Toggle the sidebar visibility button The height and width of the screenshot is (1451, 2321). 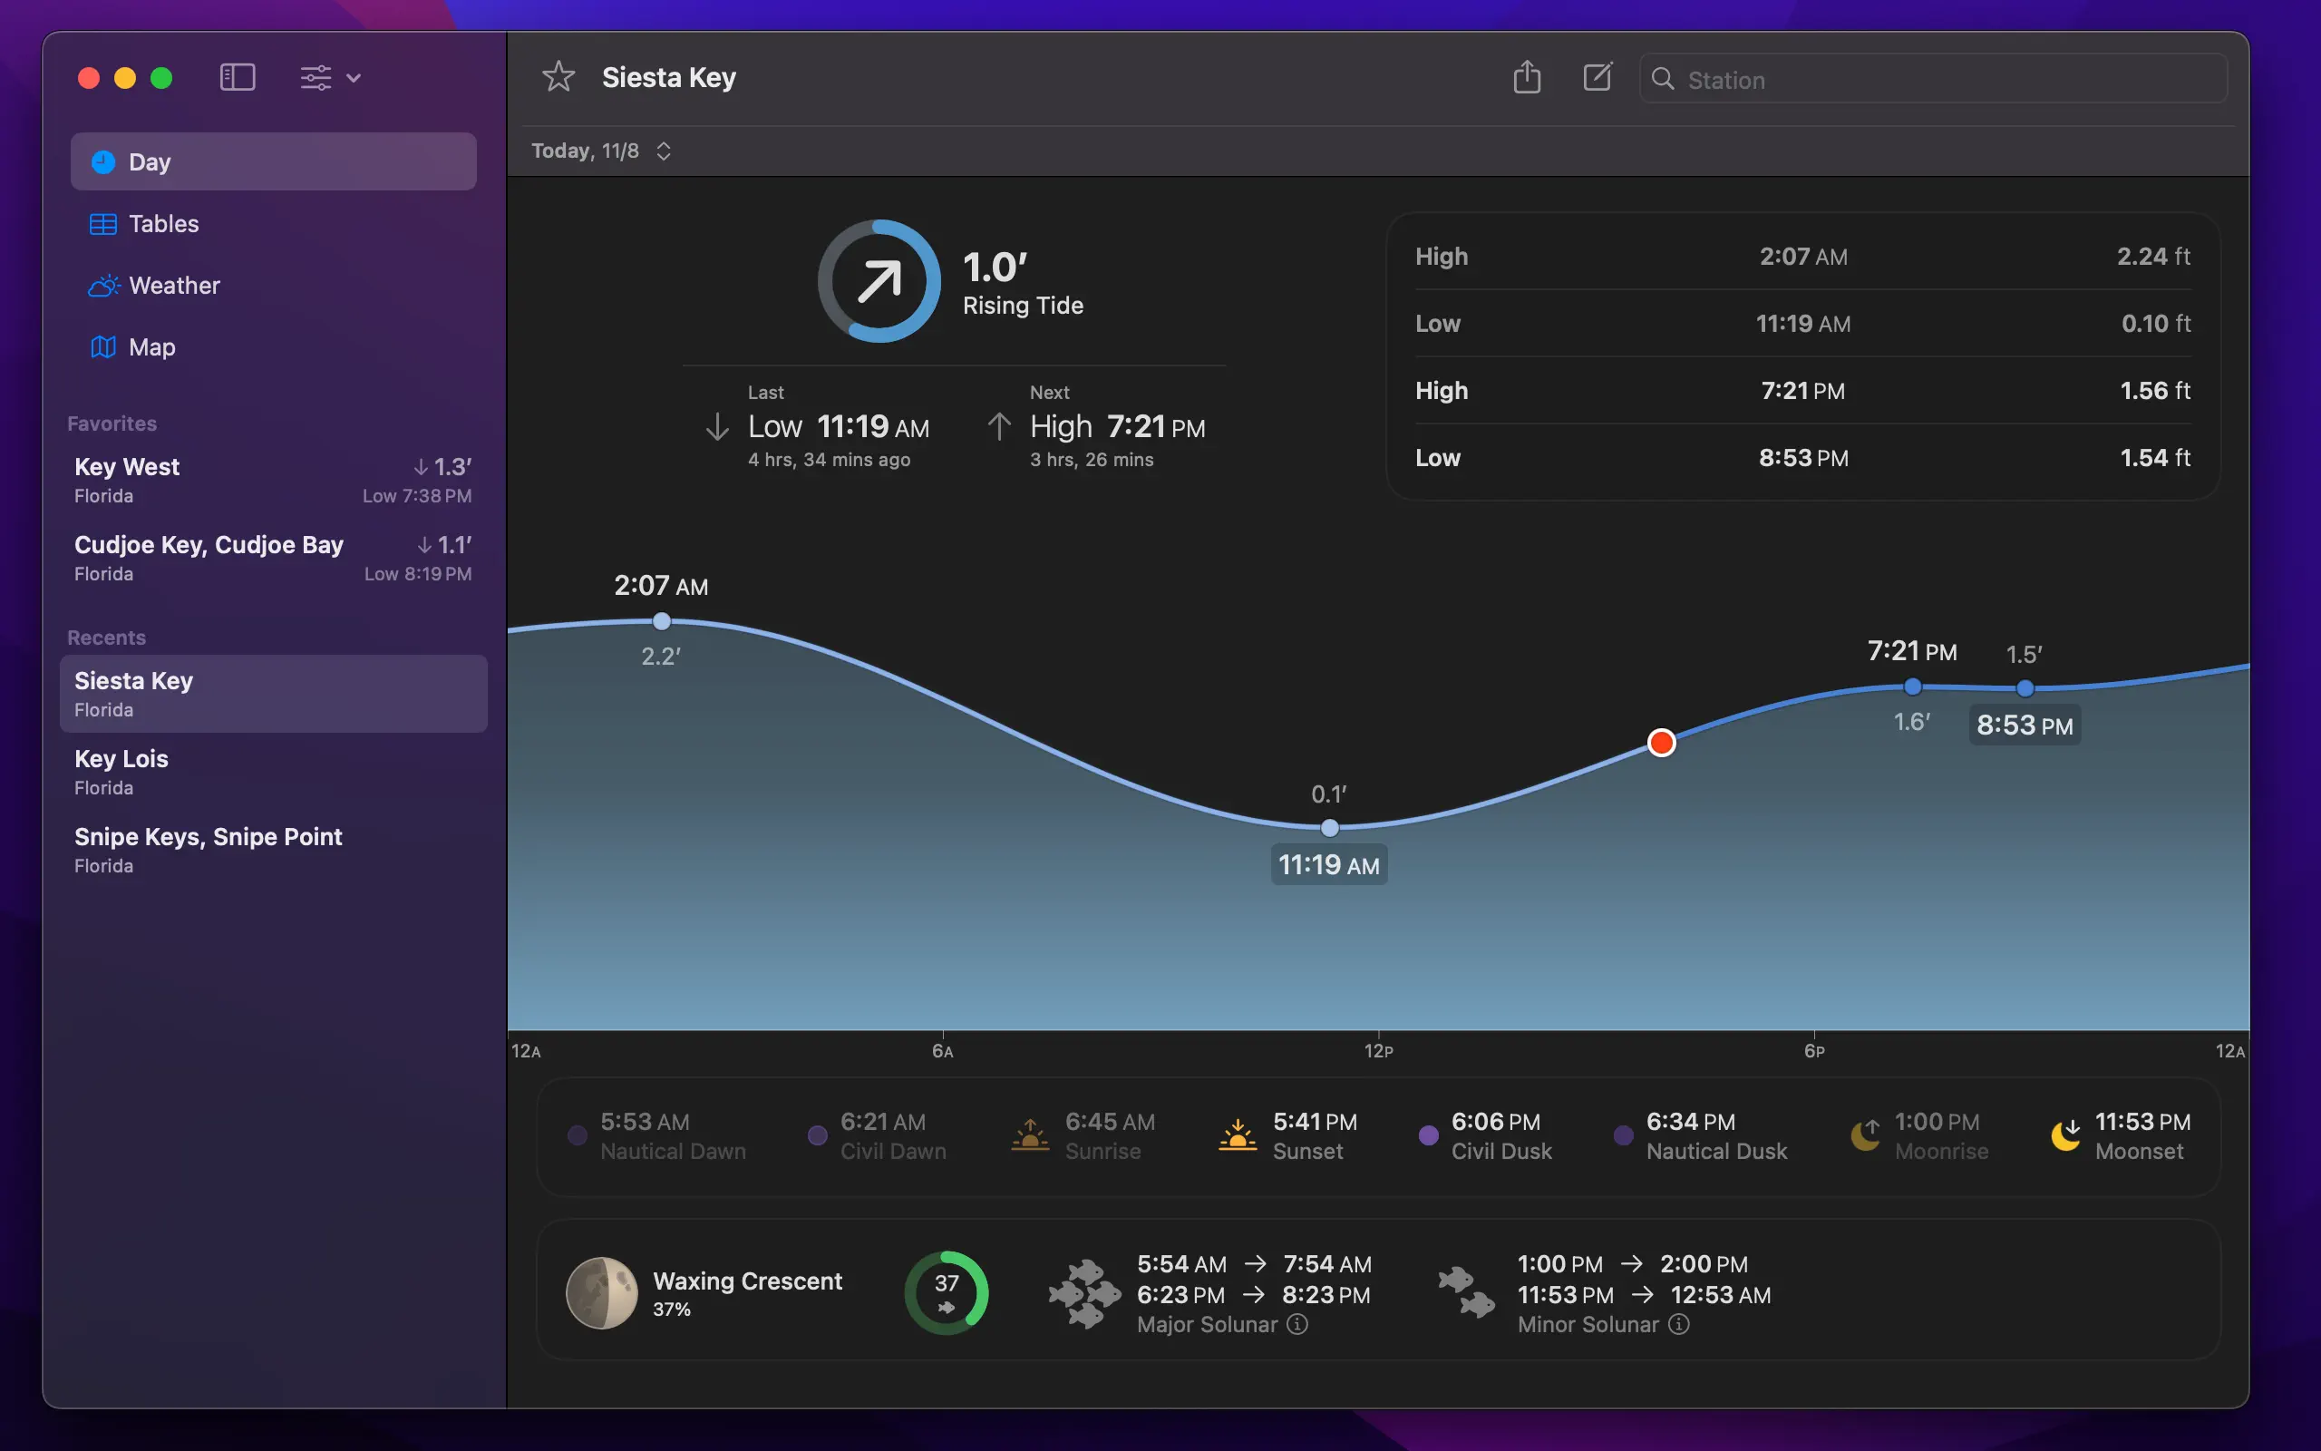[x=237, y=77]
